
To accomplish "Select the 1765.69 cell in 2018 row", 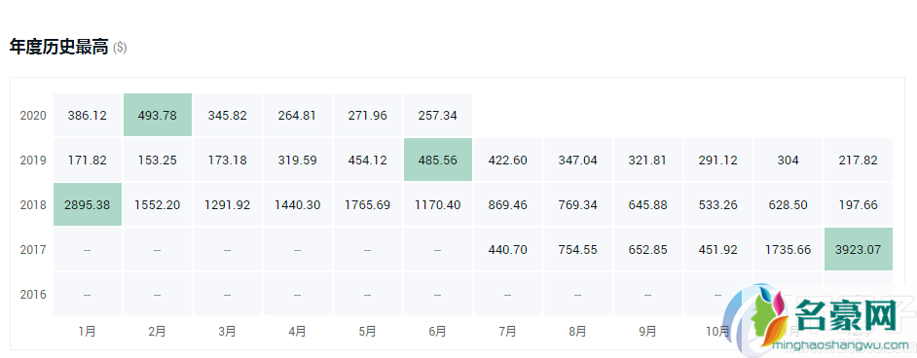I will [367, 204].
